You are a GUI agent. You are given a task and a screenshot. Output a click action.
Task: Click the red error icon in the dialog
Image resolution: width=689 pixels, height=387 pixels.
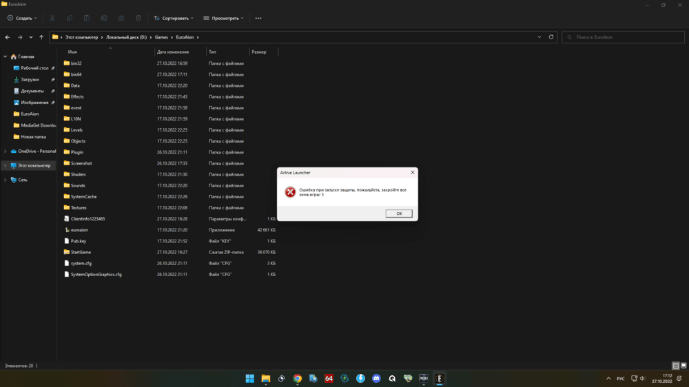click(290, 192)
